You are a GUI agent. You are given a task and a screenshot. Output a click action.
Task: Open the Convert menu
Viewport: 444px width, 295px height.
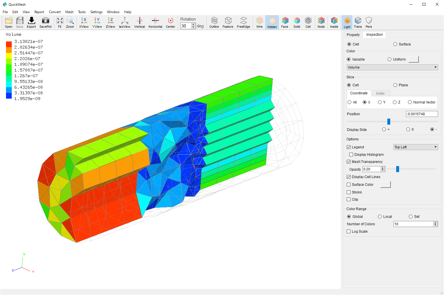tap(55, 12)
